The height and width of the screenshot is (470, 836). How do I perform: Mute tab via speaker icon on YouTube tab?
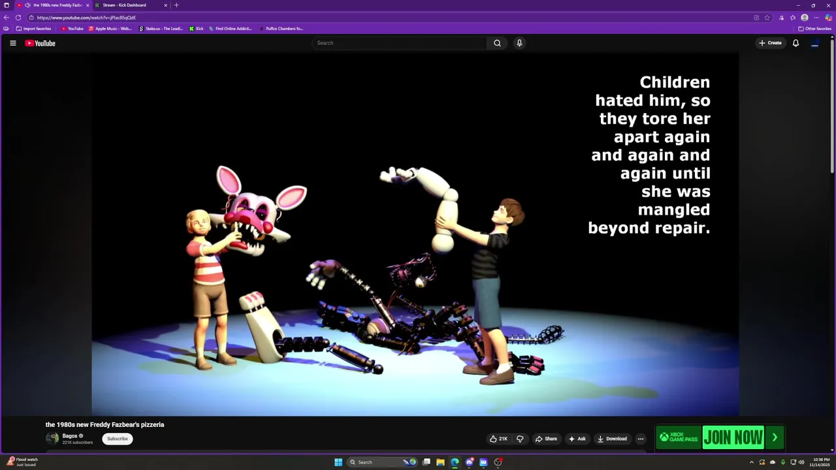[x=27, y=5]
